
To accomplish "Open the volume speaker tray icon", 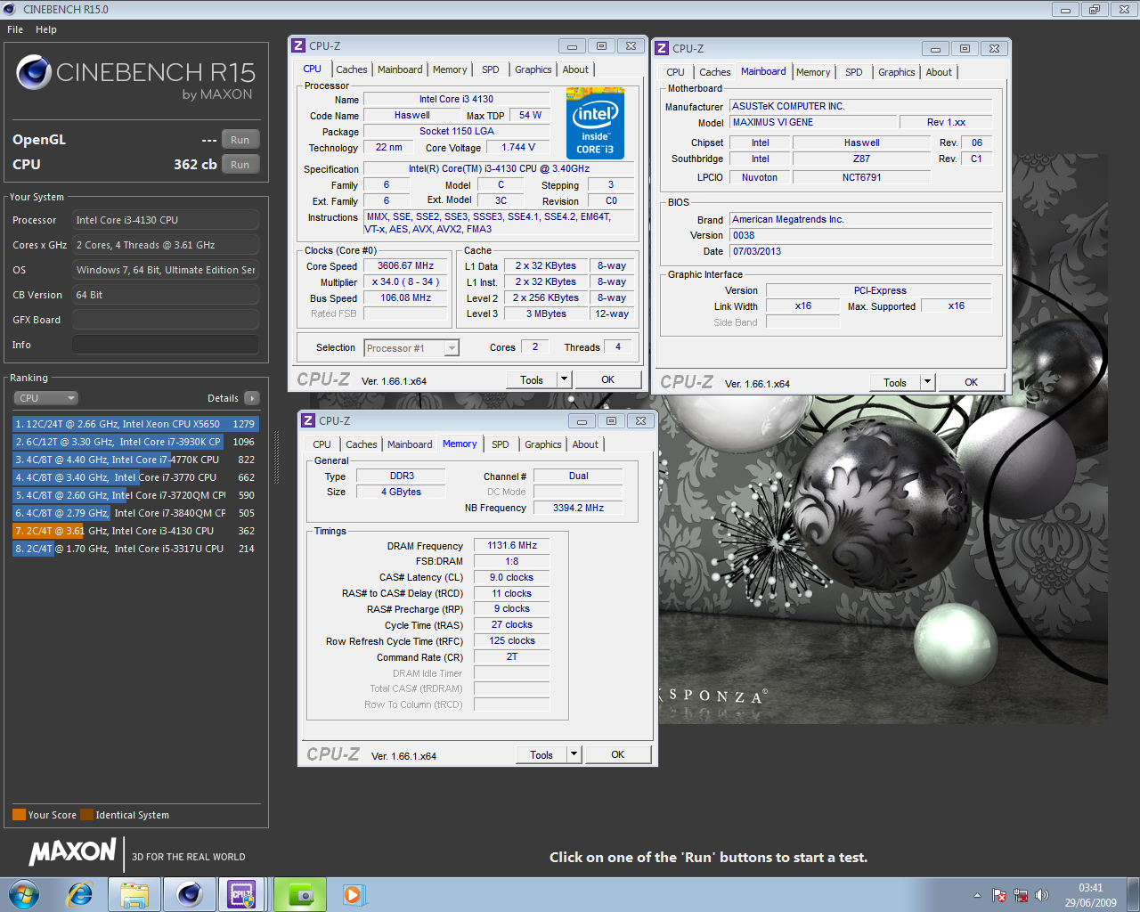I will click(x=1042, y=895).
